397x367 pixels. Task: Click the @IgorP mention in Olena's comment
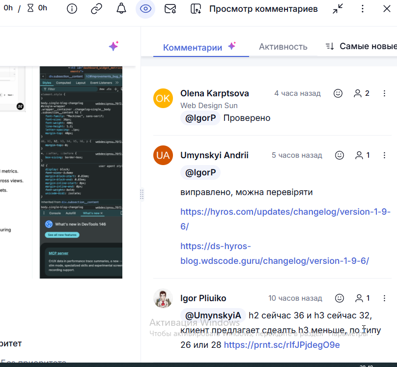point(200,118)
